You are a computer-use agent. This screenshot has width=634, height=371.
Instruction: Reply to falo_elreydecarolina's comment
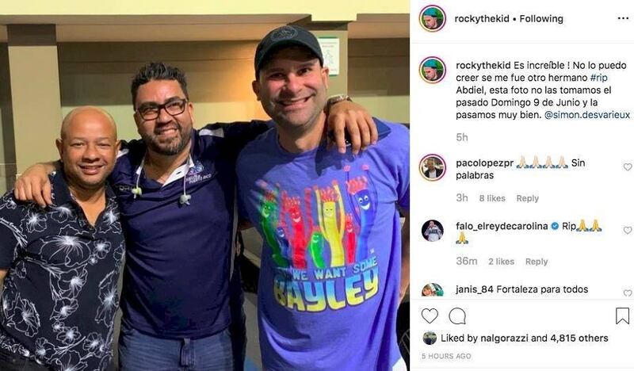coord(537,262)
